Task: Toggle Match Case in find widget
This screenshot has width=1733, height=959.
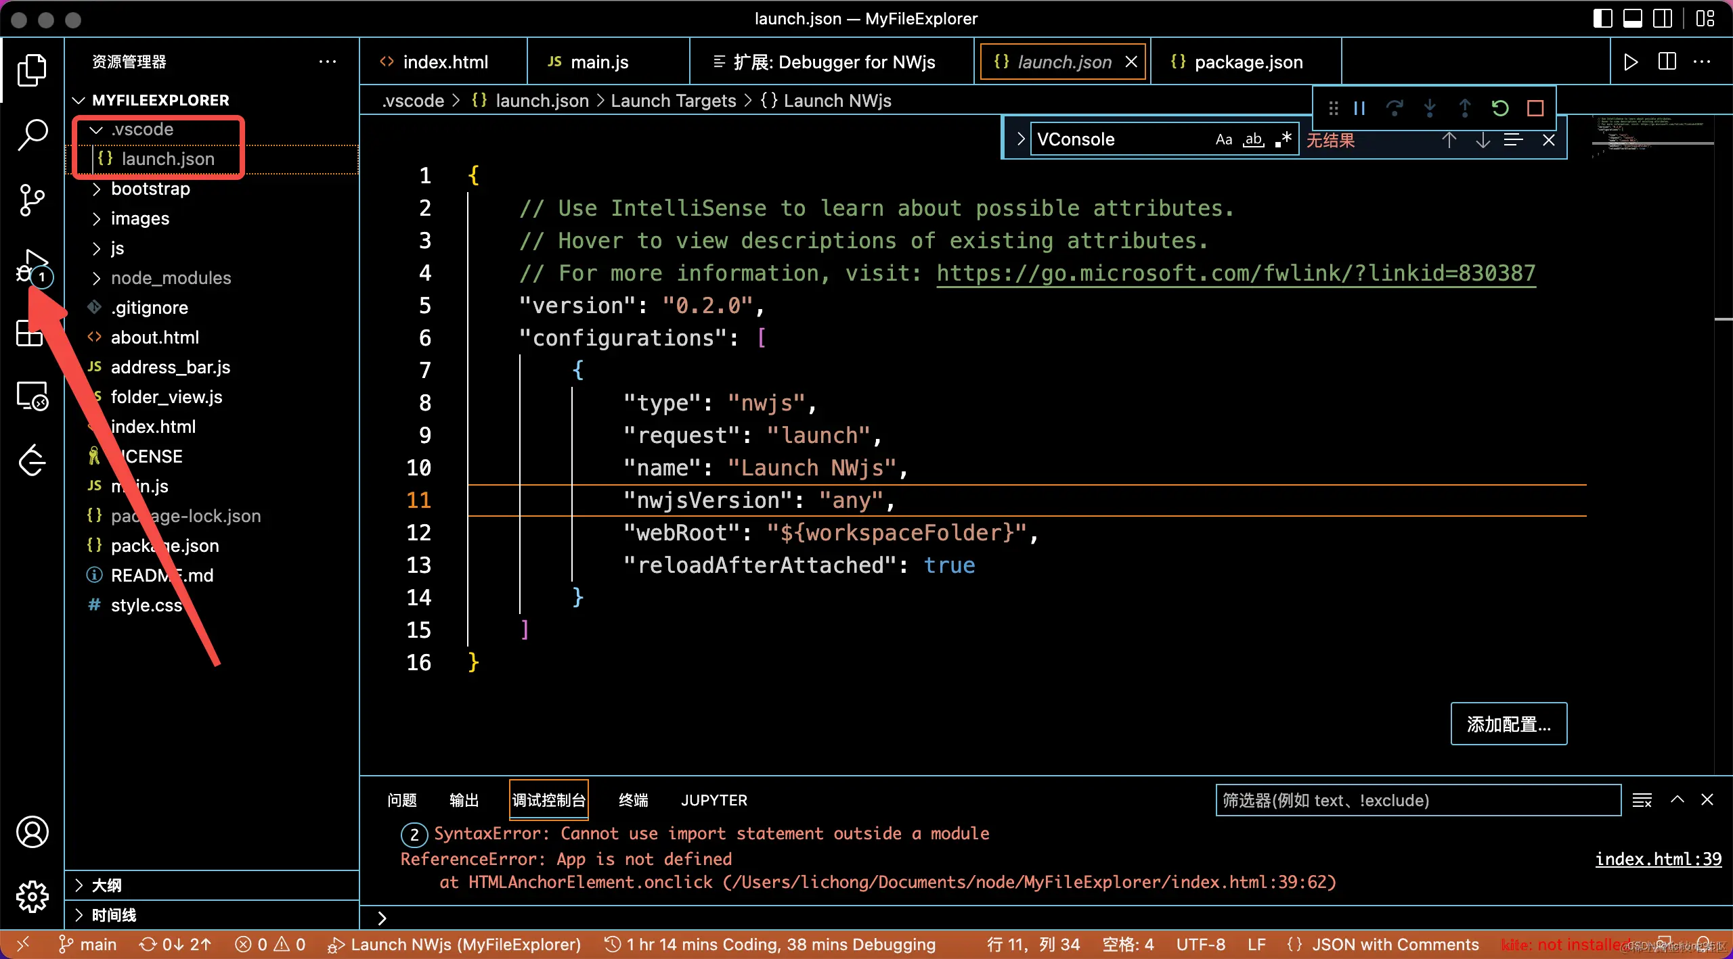Action: pyautogui.click(x=1223, y=140)
